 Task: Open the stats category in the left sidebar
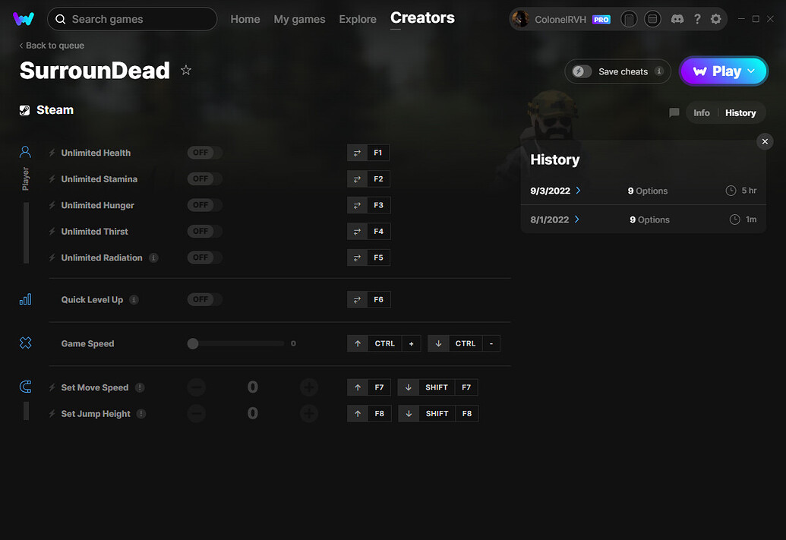pyautogui.click(x=25, y=299)
